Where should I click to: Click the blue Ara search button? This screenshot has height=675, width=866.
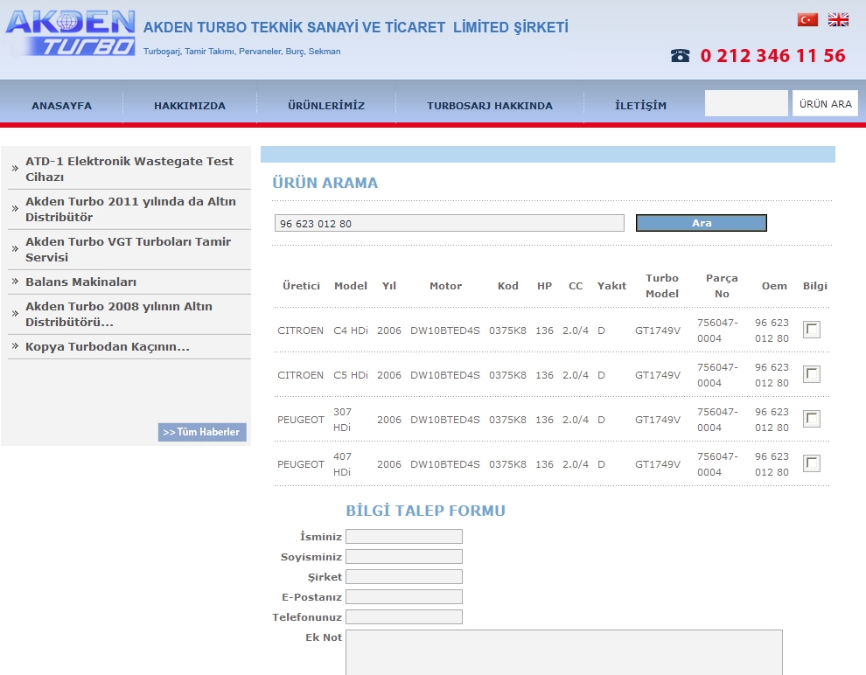coord(702,223)
